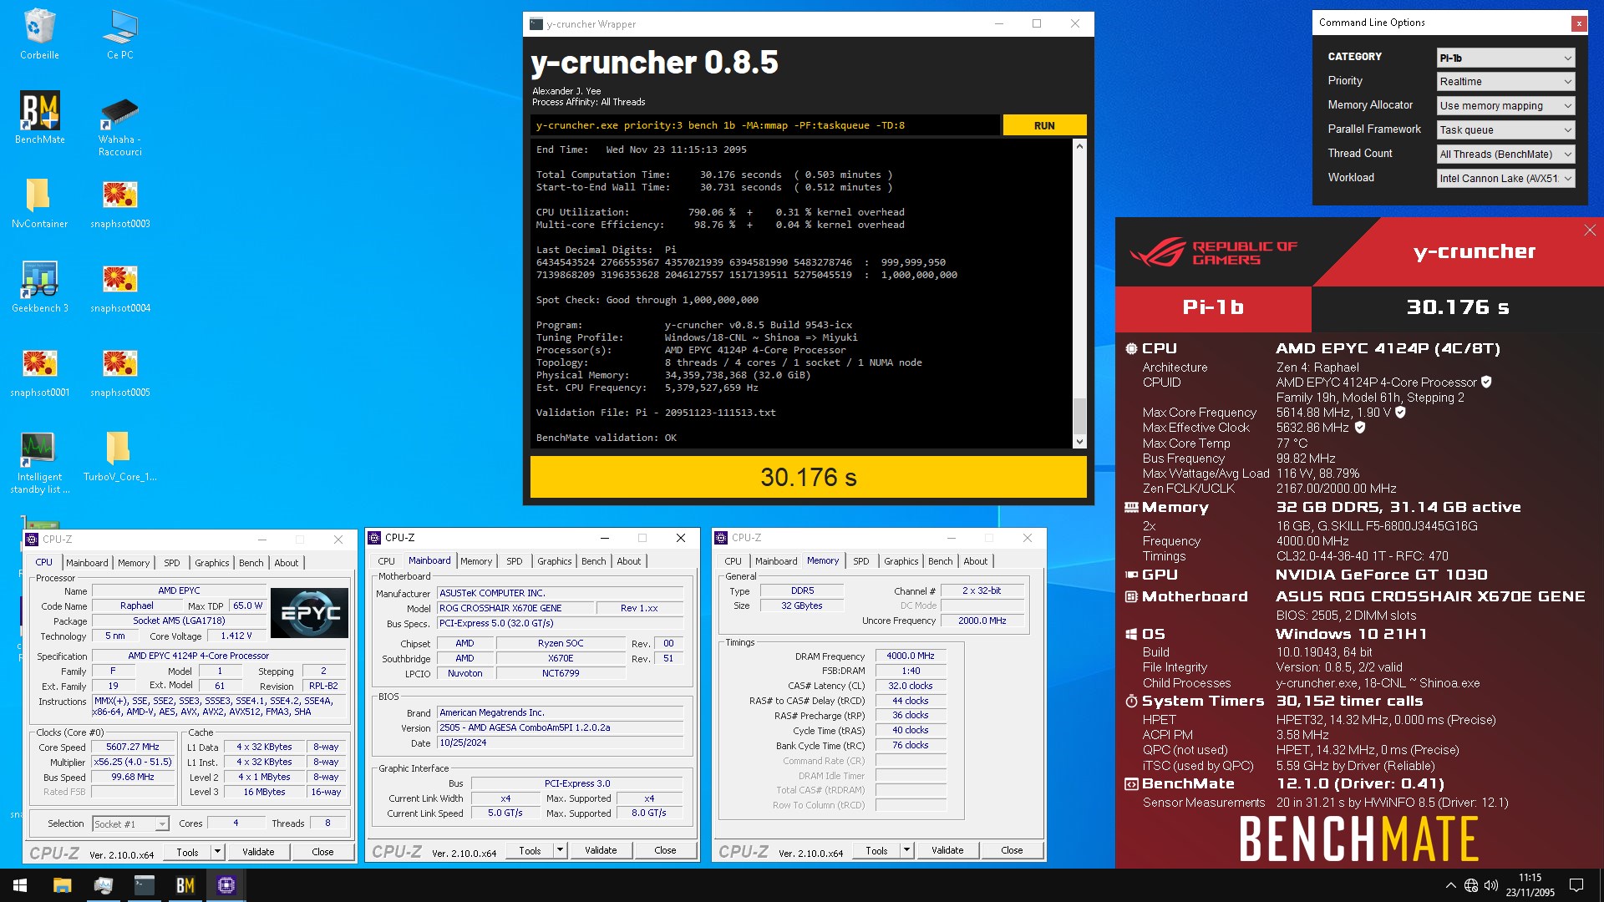Switch to Memory tab in left CPU-Z
Screen dimensions: 1604x902
[x=134, y=563]
